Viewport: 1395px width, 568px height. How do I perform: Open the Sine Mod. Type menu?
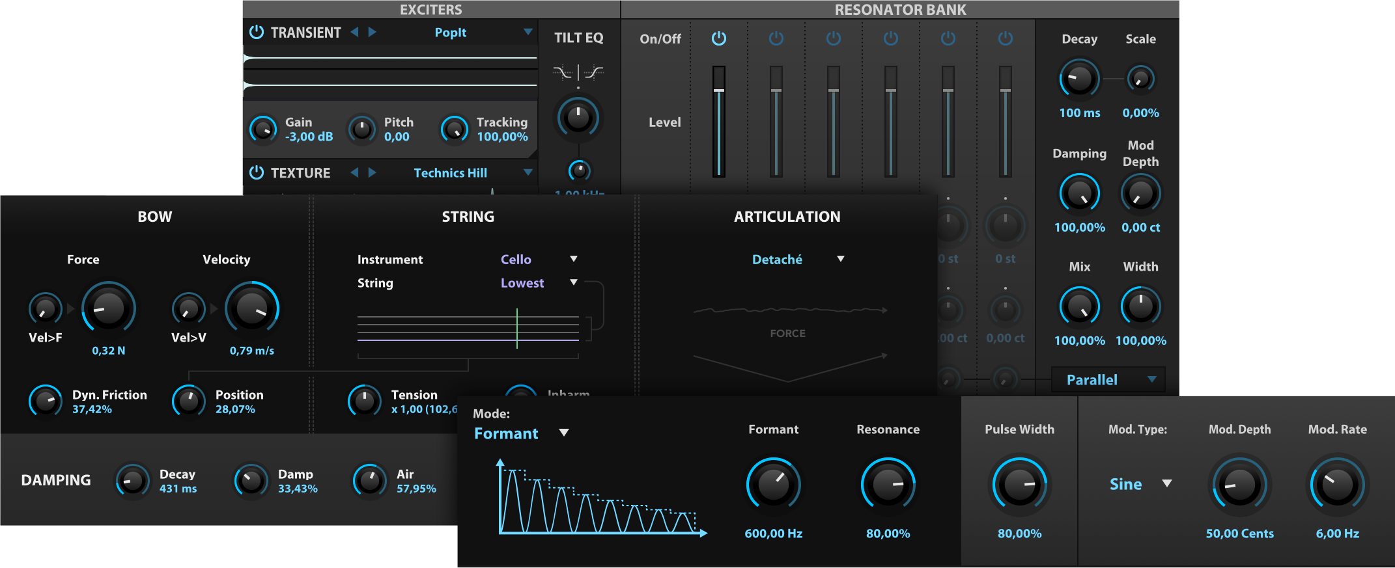tap(1166, 484)
